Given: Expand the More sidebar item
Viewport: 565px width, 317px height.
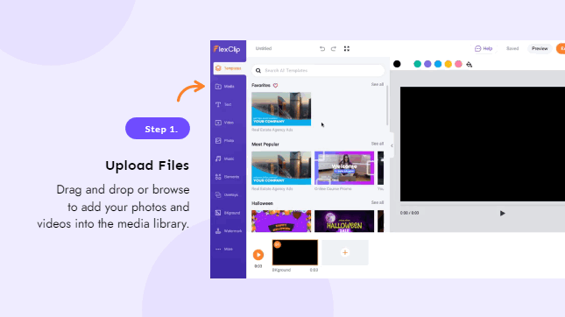Looking at the screenshot, I should point(224,249).
